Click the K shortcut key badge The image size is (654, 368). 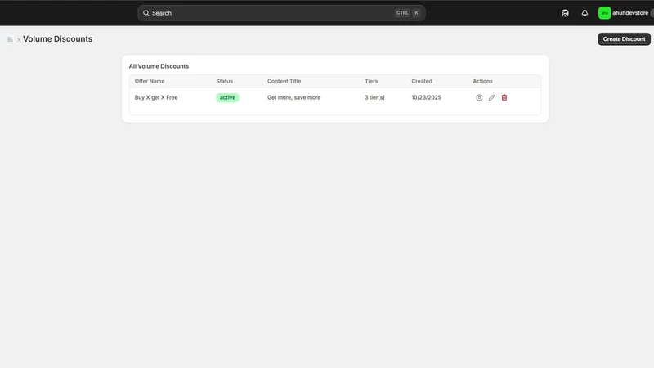pyautogui.click(x=416, y=13)
